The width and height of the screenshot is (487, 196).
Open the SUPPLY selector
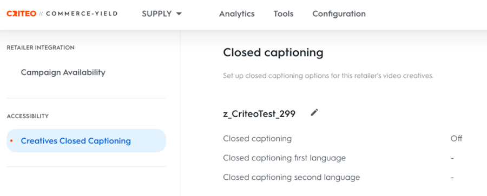[161, 14]
